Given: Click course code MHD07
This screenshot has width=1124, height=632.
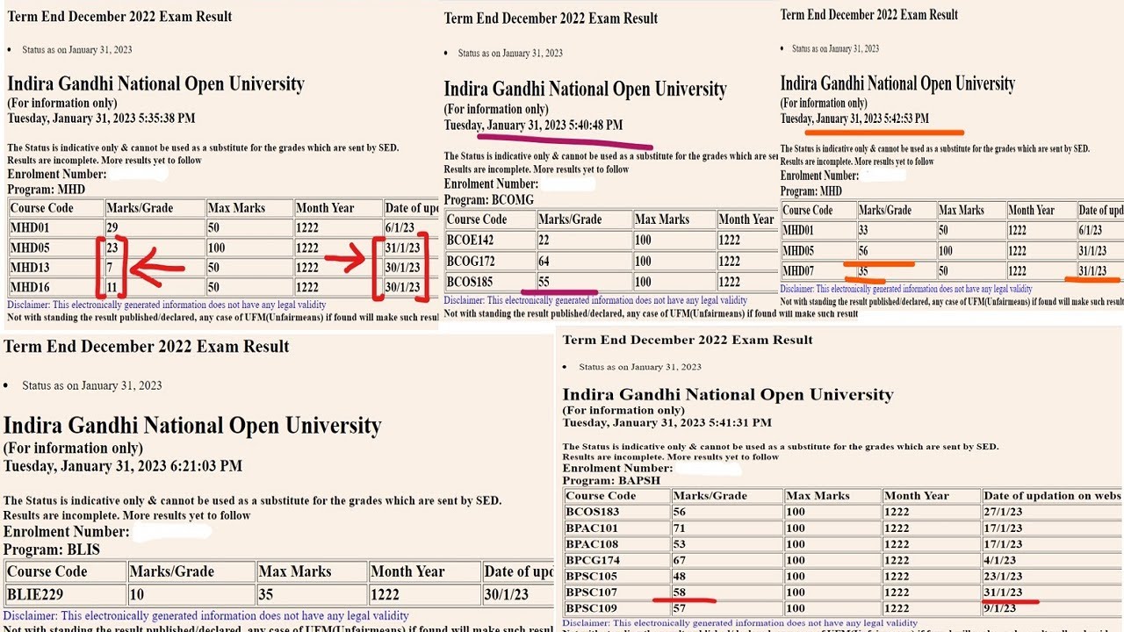Looking at the screenshot, I should tap(799, 270).
